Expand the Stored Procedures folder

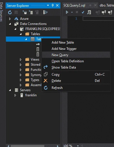click(21, 65)
